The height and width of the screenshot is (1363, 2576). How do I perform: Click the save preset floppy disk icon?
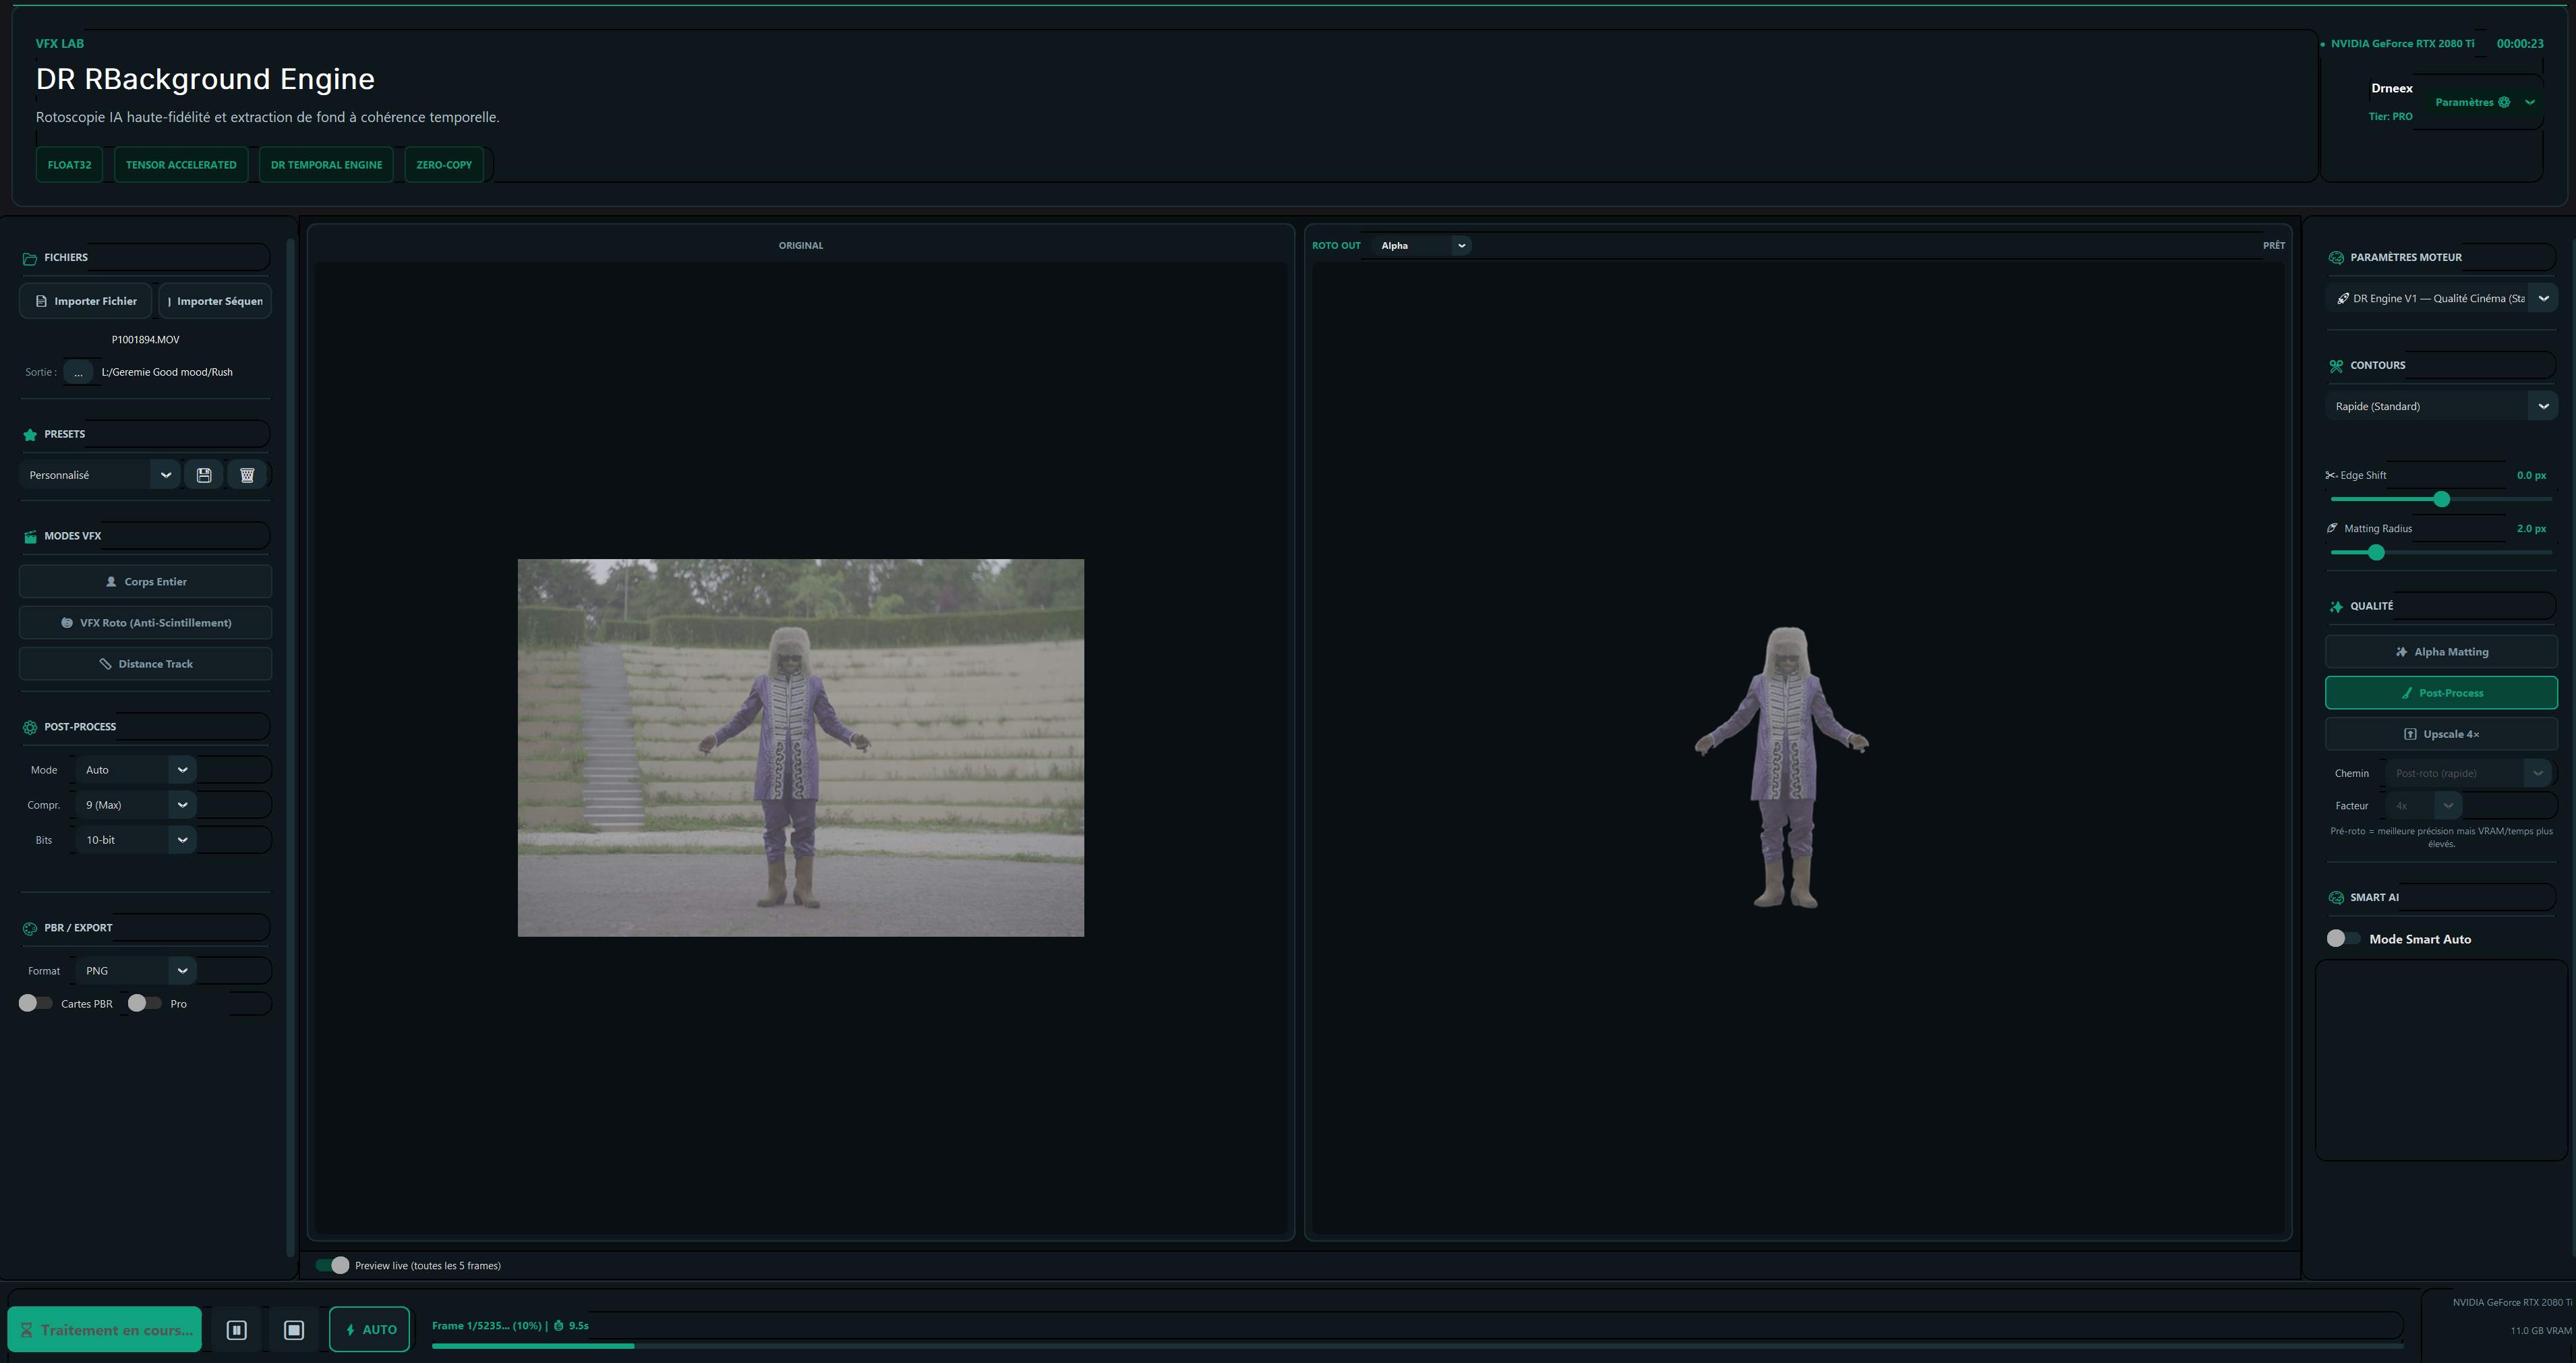tap(204, 475)
